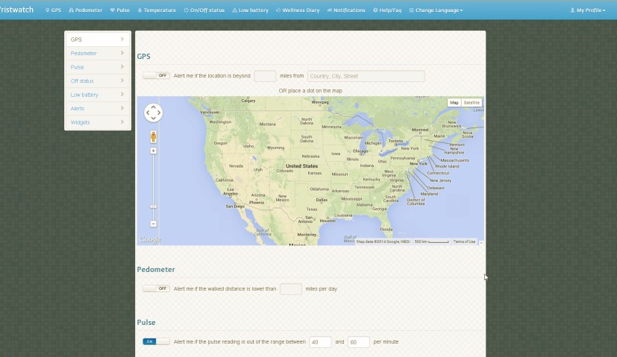The height and width of the screenshot is (357, 617).
Task: Click chevron arrow on sidebar Pulse row
Action: pyautogui.click(x=122, y=66)
